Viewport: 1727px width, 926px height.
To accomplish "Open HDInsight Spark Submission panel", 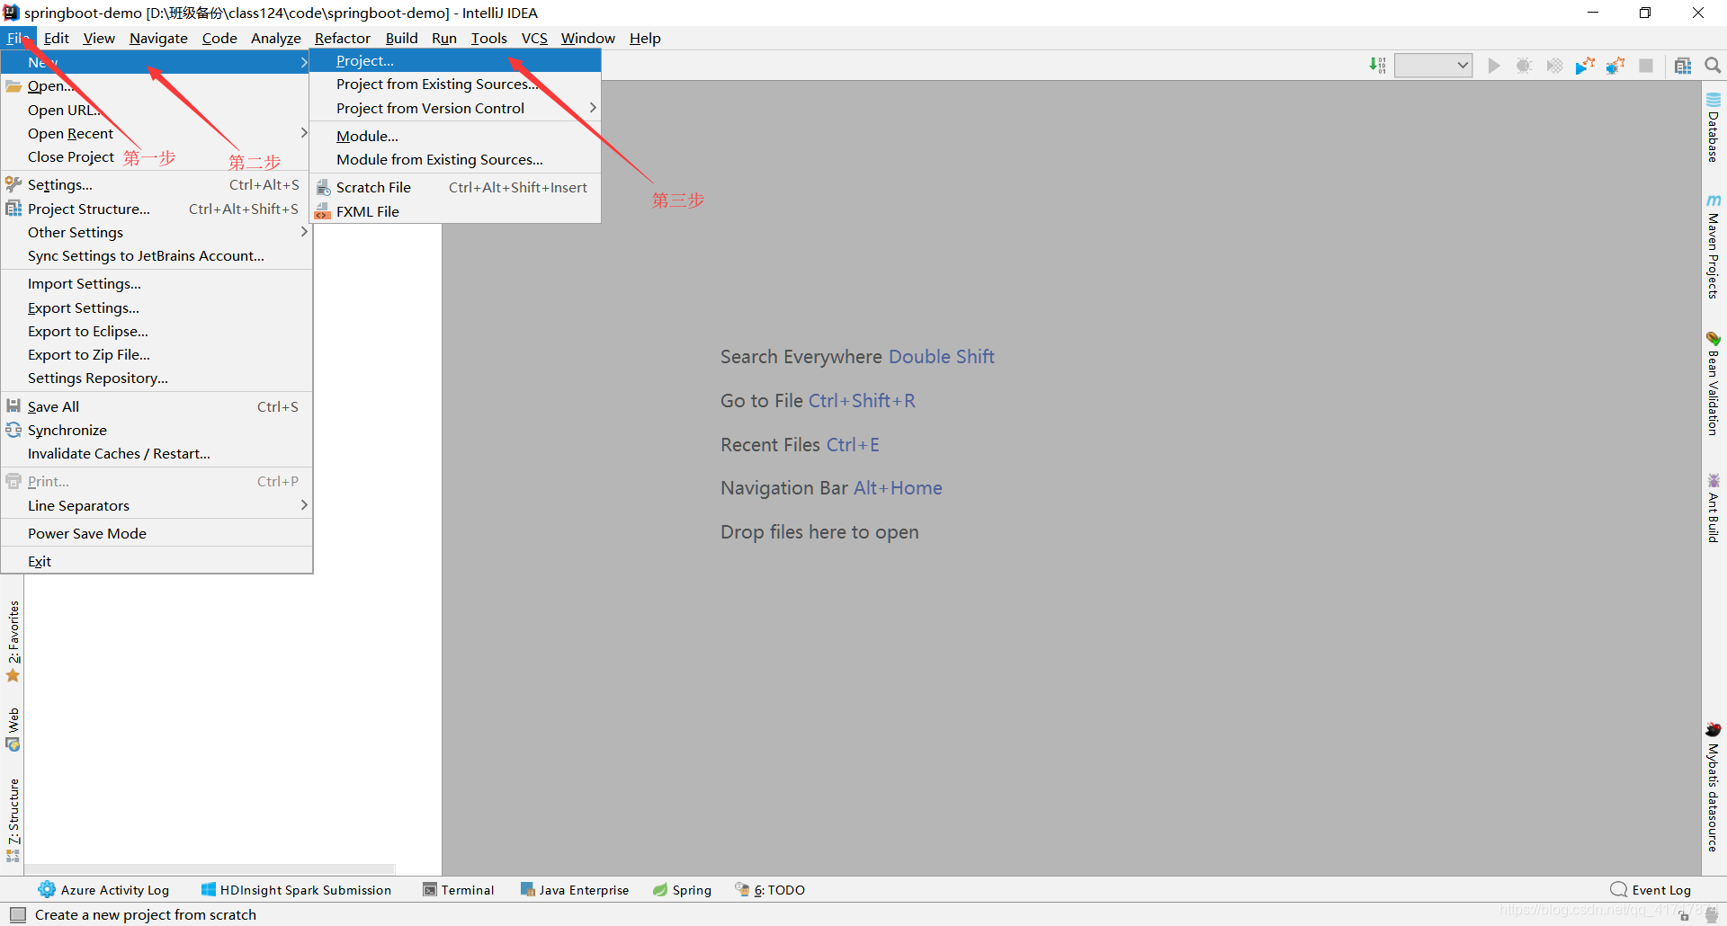I will point(296,890).
